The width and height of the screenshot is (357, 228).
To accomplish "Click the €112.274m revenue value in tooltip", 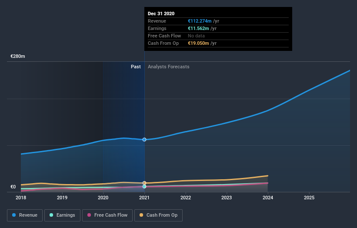I will tap(200, 21).
